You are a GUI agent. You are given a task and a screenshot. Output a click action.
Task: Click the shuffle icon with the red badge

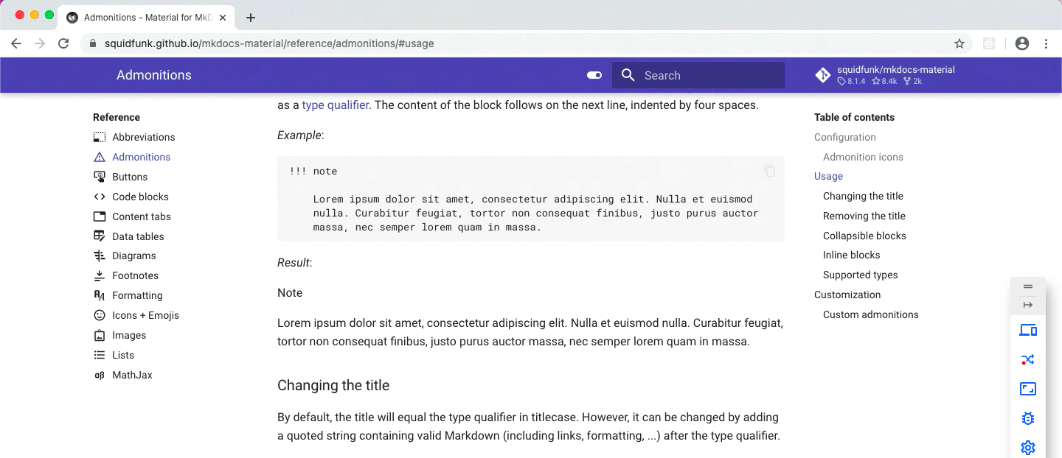pos(1027,359)
